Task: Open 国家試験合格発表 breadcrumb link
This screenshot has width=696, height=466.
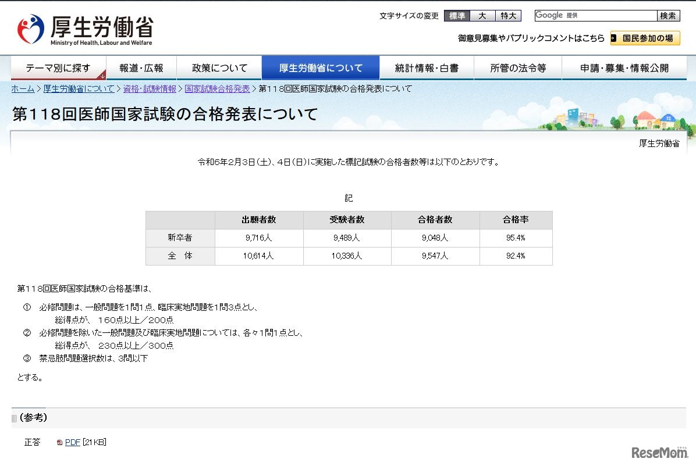Action: (x=217, y=89)
